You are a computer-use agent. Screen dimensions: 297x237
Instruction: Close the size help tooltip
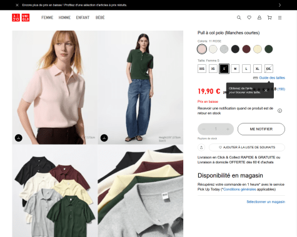[x=266, y=90]
